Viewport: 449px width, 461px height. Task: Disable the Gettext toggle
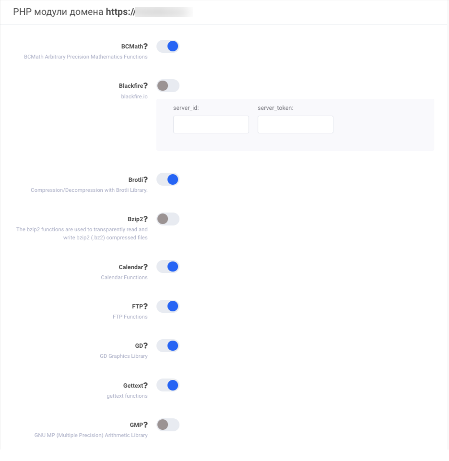point(168,385)
